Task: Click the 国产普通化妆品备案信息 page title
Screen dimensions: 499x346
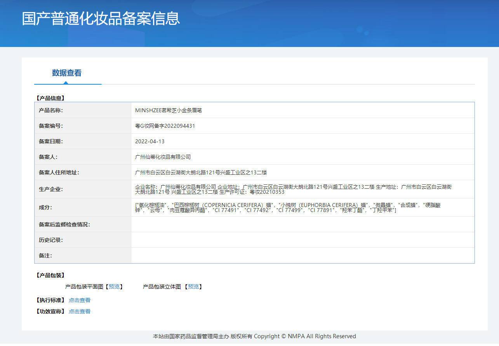Action: (101, 19)
